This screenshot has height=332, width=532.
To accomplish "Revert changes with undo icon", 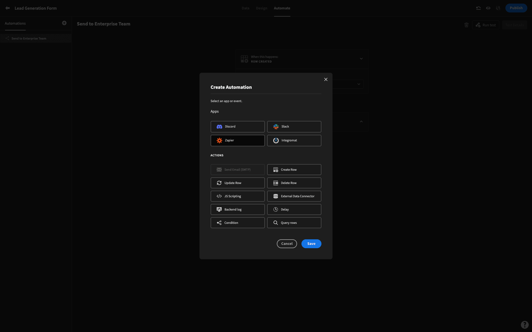I will 478,8.
